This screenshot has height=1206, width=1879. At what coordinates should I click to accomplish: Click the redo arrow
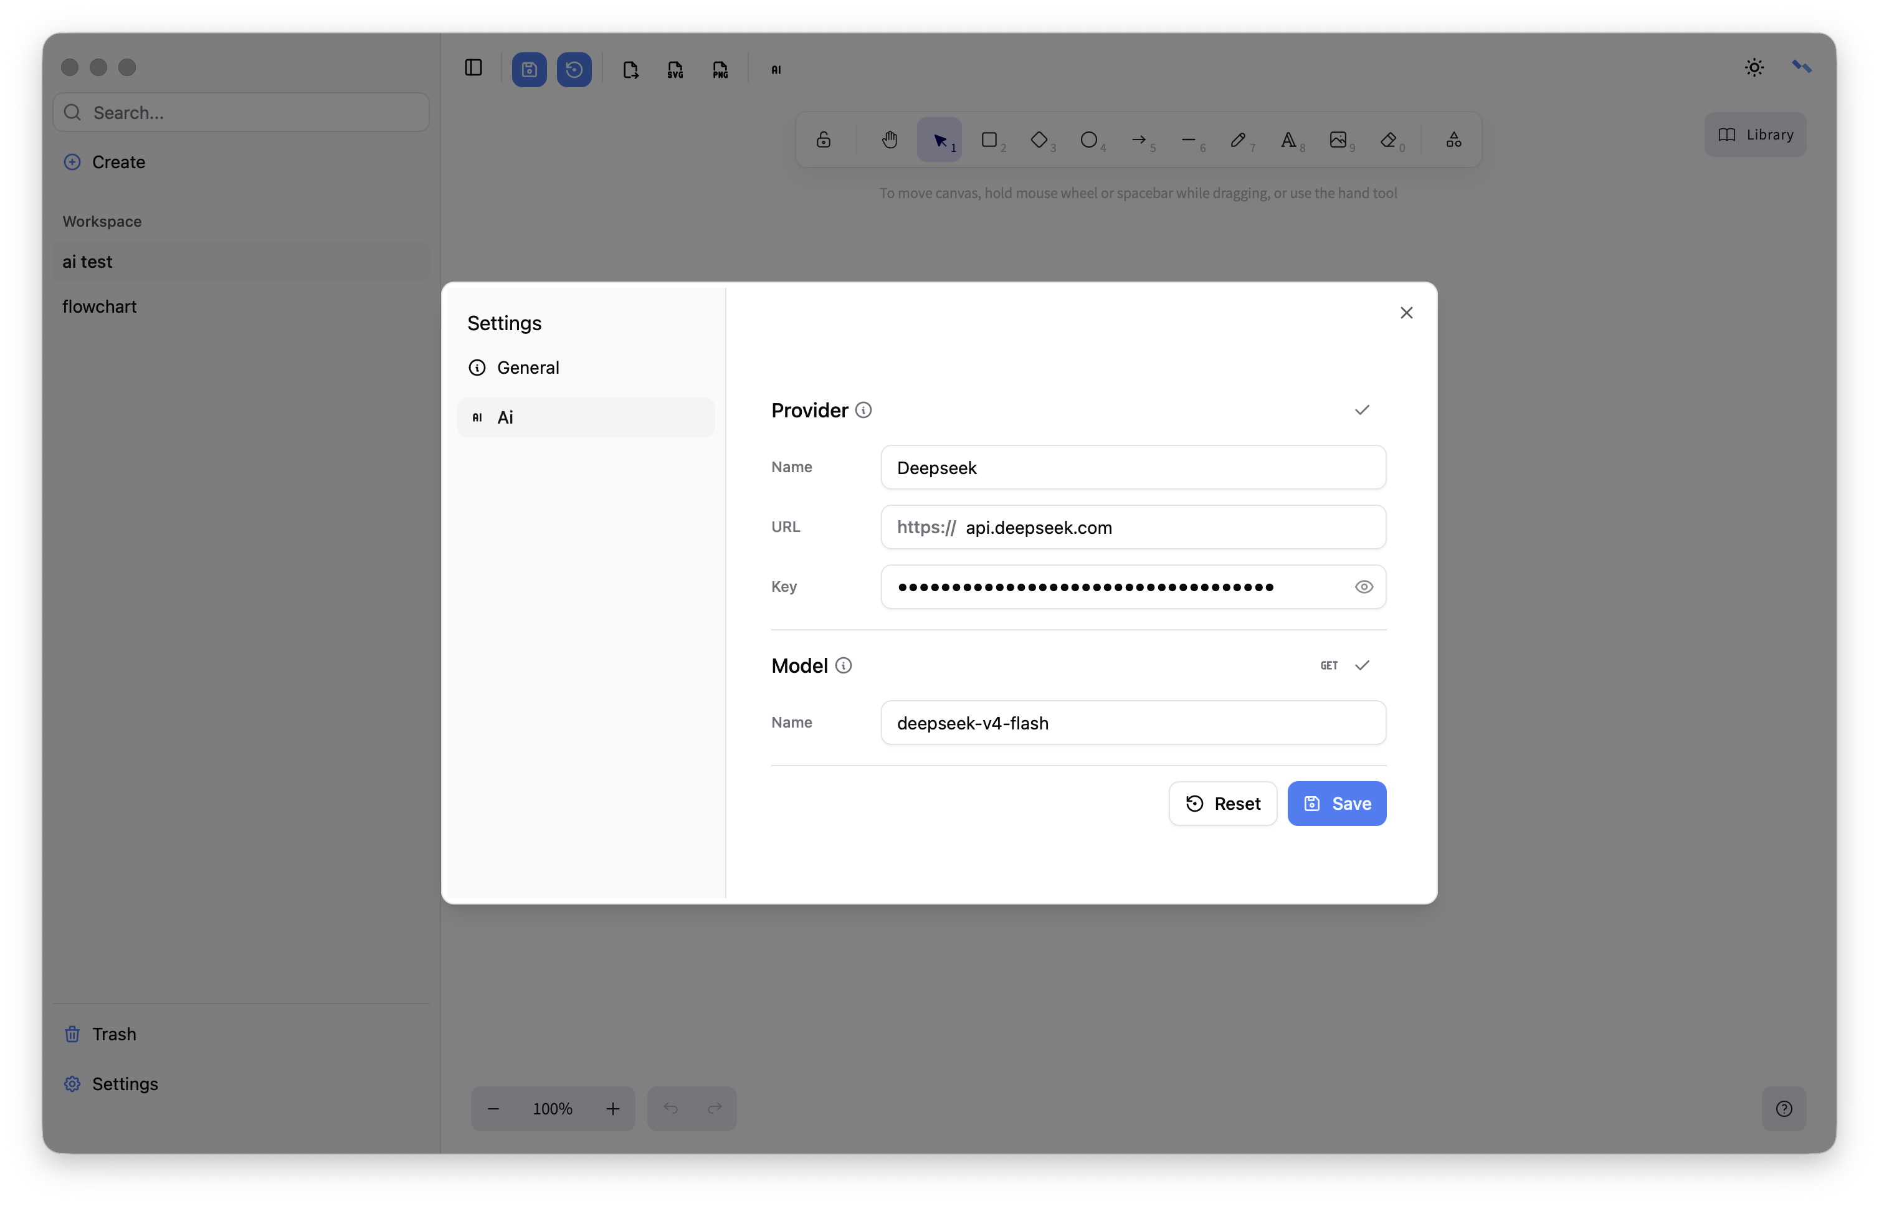[715, 1109]
